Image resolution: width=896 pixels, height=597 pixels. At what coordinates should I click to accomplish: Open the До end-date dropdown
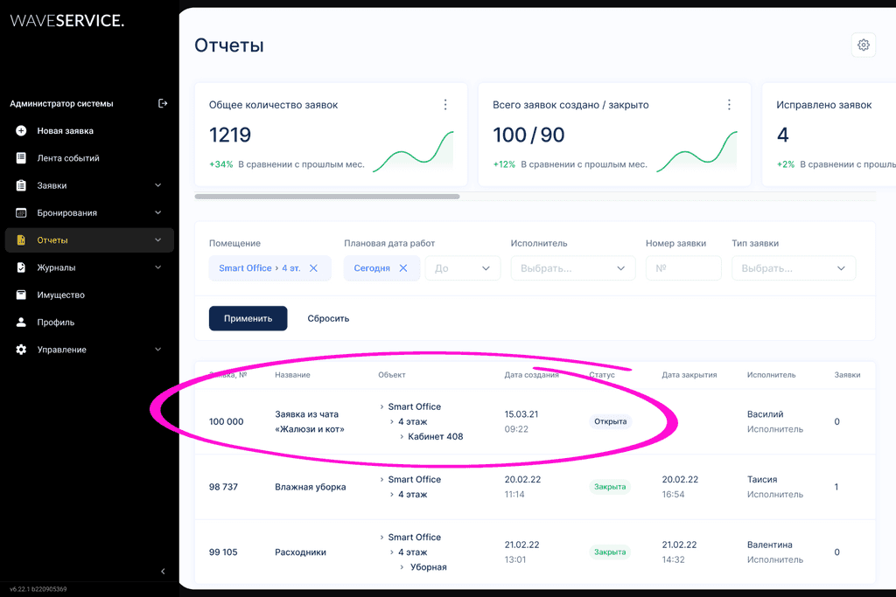(x=462, y=268)
